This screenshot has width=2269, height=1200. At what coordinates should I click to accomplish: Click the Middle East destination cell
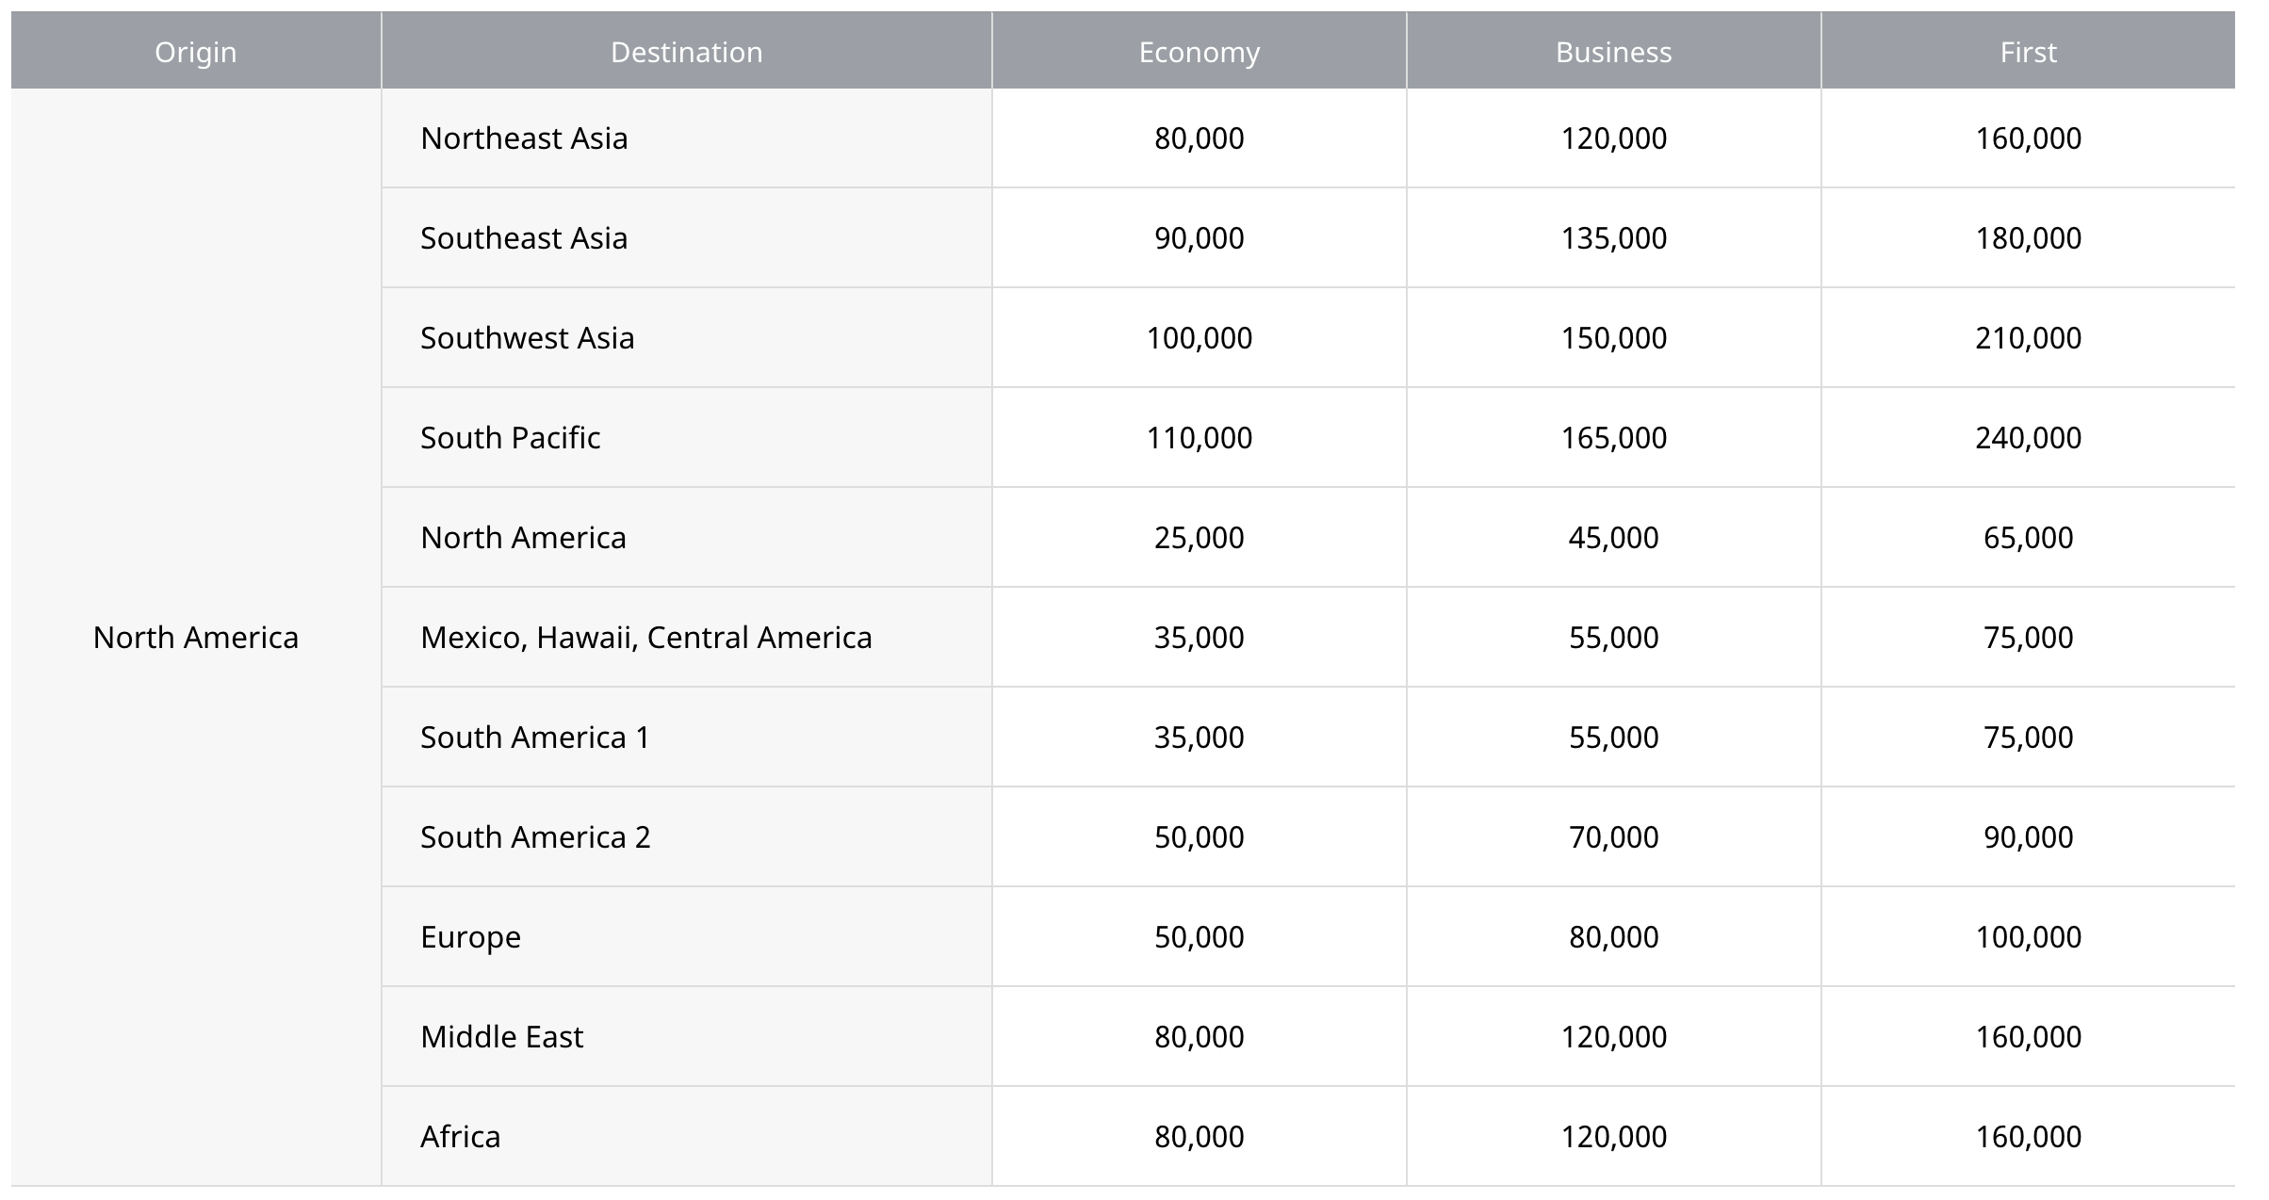(501, 1037)
